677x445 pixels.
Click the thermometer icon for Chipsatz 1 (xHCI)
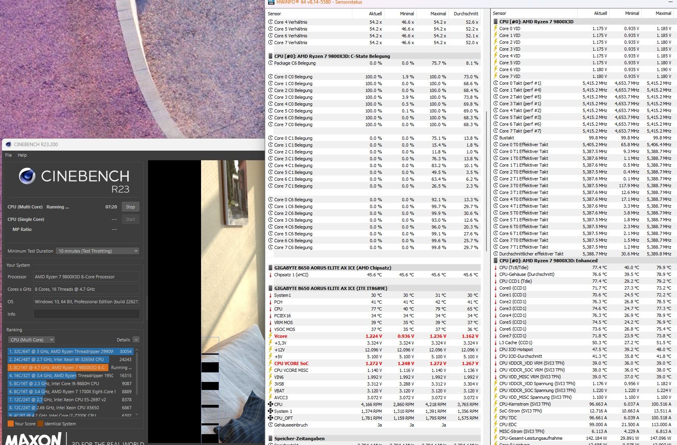[270, 275]
